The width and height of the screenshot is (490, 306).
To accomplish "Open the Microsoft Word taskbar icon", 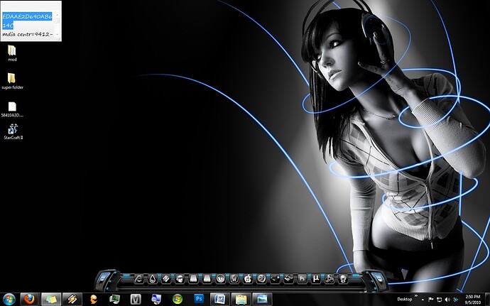I will 219,299.
